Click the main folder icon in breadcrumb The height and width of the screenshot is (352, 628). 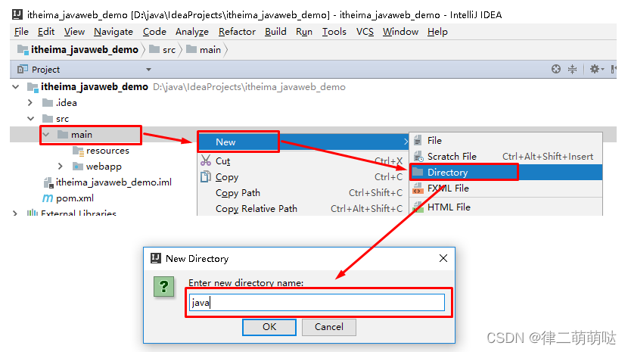click(191, 49)
